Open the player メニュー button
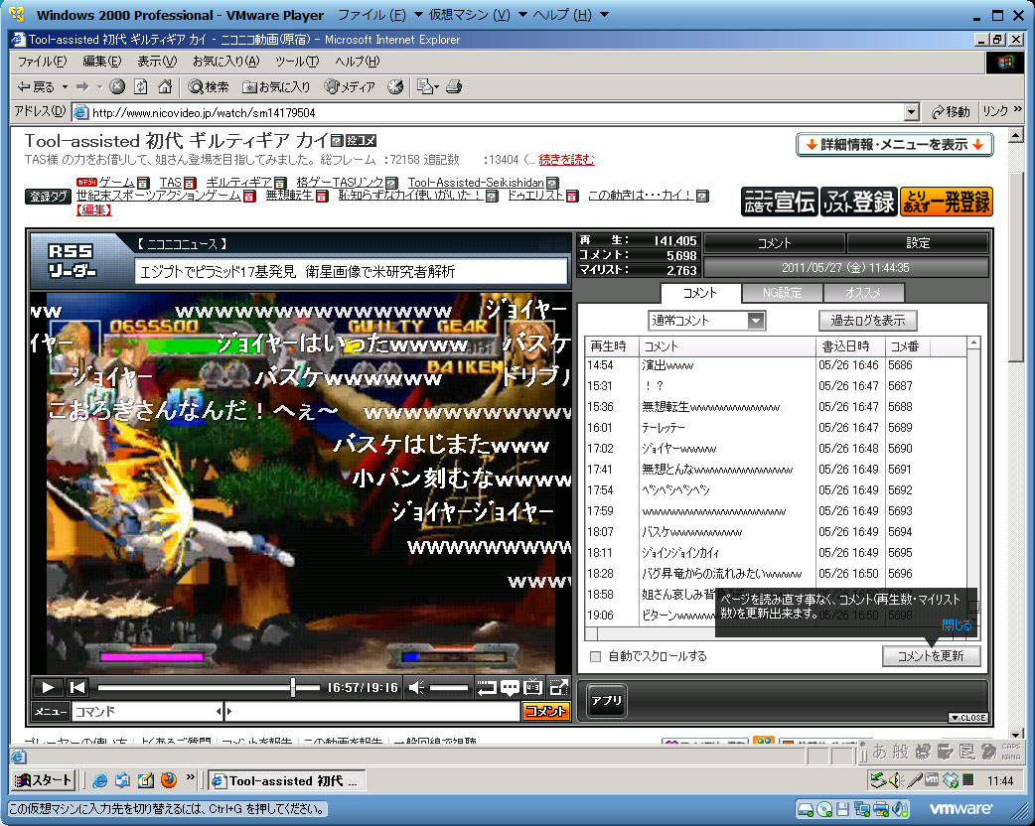The width and height of the screenshot is (1035, 826). coord(51,711)
